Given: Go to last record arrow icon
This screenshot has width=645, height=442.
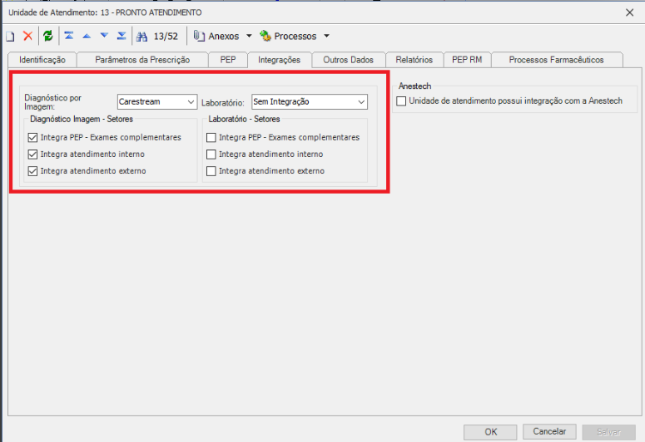Looking at the screenshot, I should (122, 36).
